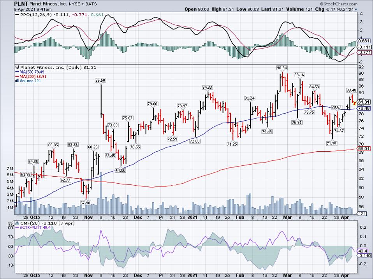Click the 78.97 price label
Viewport: 373px width, 279px height.
tap(182, 106)
